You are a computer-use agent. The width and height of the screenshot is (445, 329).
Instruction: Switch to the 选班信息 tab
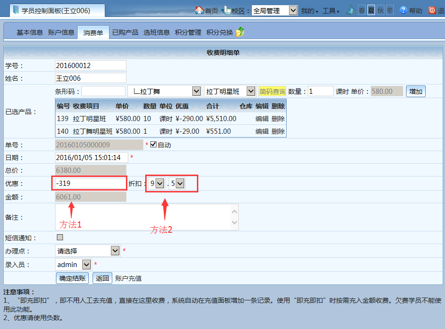click(156, 32)
